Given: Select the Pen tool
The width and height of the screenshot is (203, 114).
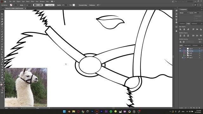Looking at the screenshot, I should point(2,22).
